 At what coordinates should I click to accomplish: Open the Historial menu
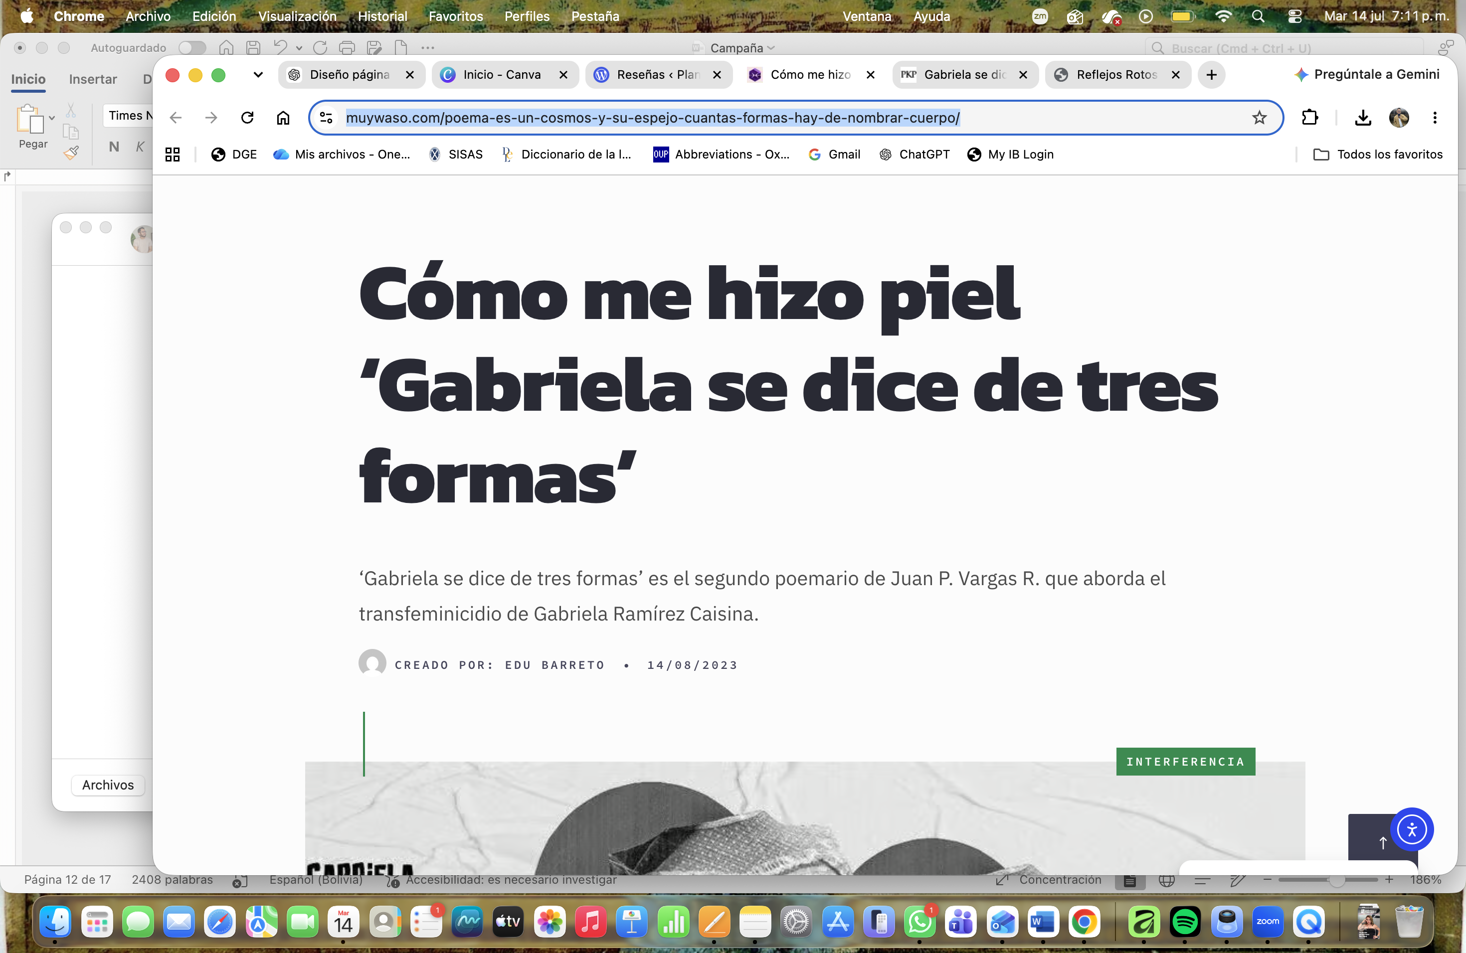(x=382, y=16)
